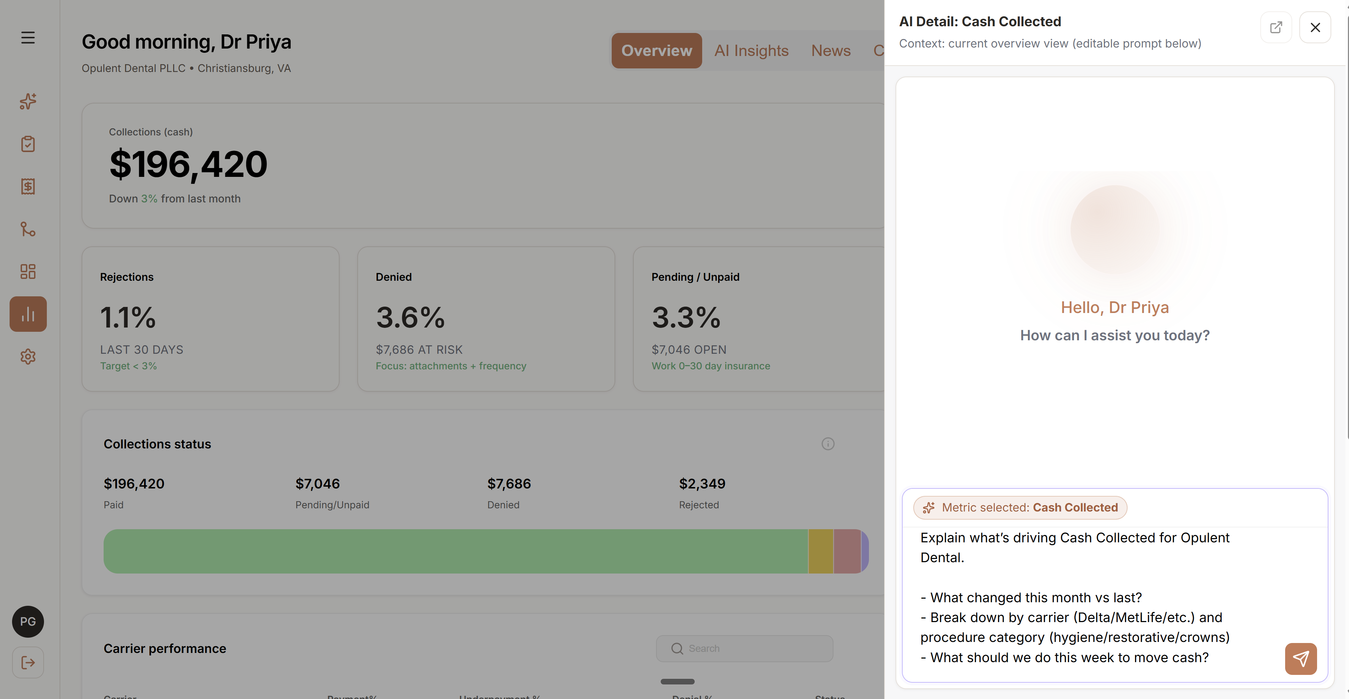The image size is (1349, 699).
Task: Click the Metric selected Cash Collected chip
Action: coord(1020,508)
